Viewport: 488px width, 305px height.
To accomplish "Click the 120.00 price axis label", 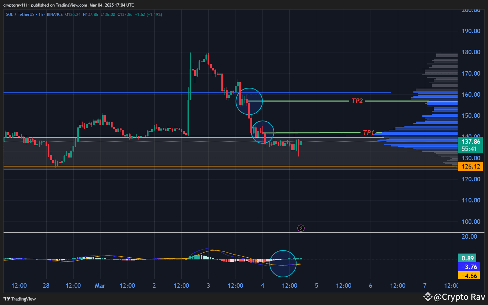I will [x=471, y=179].
